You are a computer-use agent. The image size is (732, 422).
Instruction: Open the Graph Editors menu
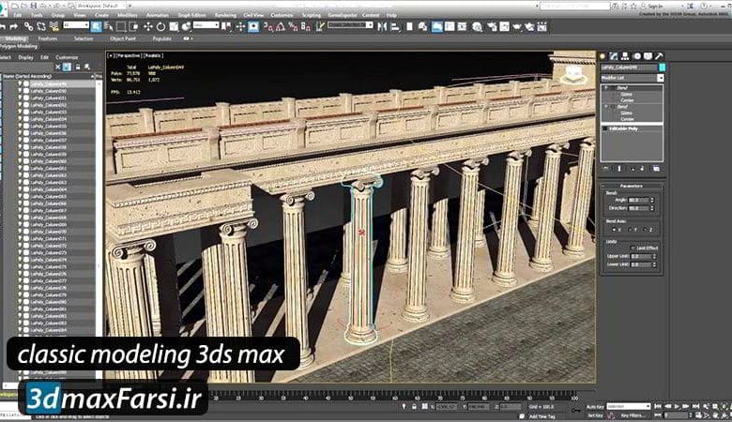click(x=191, y=15)
